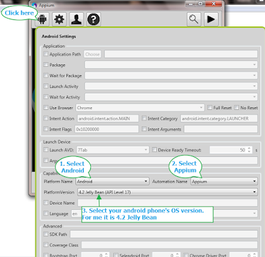The image size is (265, 257).
Task: Open General Settings with the gear icon
Action: (59, 19)
